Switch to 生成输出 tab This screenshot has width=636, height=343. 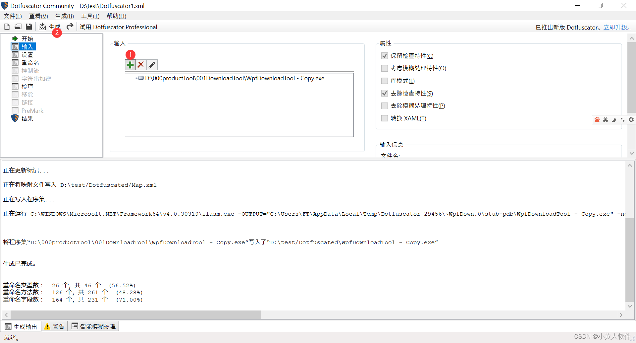tap(21, 327)
